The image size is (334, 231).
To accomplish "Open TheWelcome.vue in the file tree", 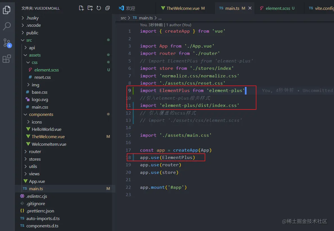I will (48, 136).
